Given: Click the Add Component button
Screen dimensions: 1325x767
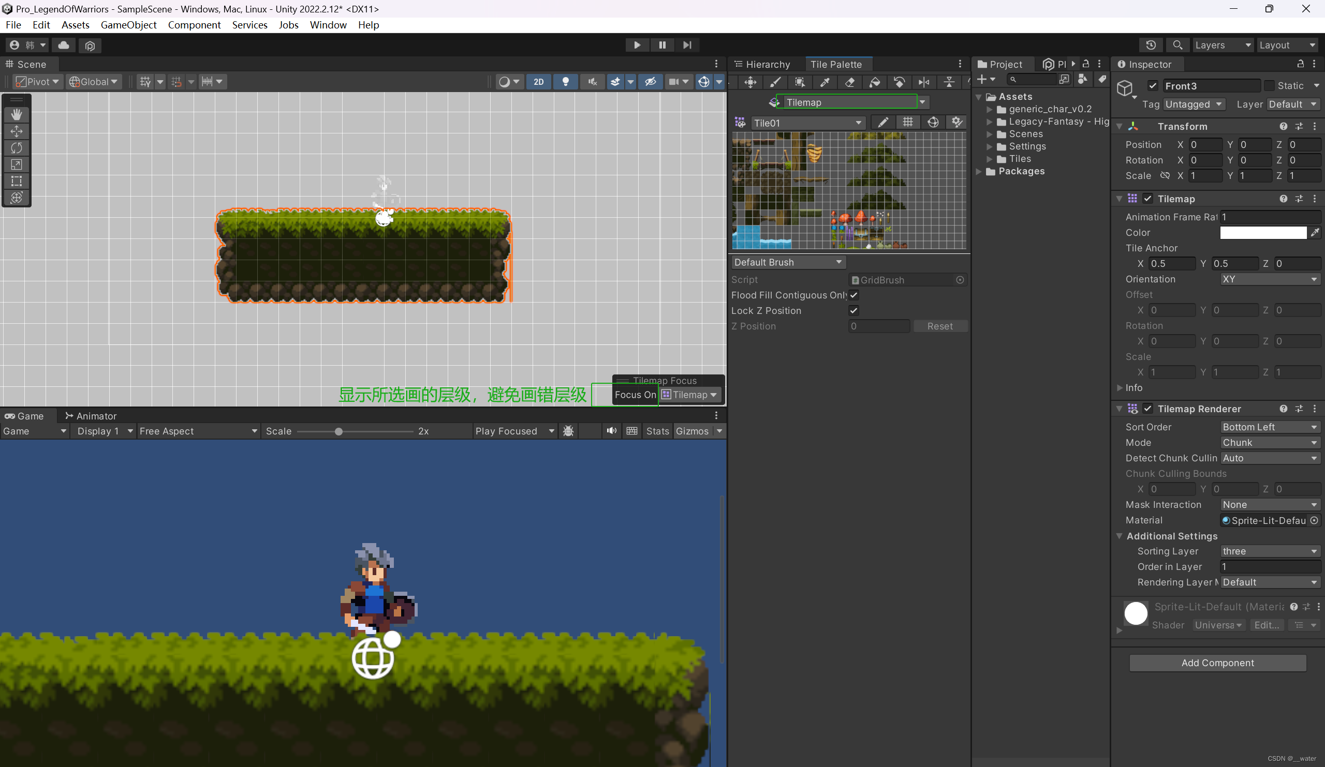Looking at the screenshot, I should pyautogui.click(x=1217, y=663).
